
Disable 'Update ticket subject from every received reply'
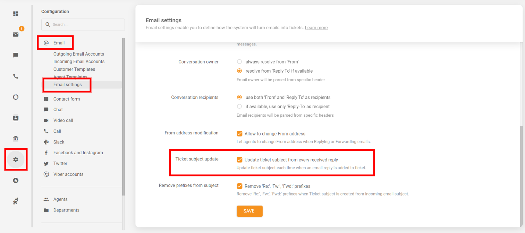point(239,160)
